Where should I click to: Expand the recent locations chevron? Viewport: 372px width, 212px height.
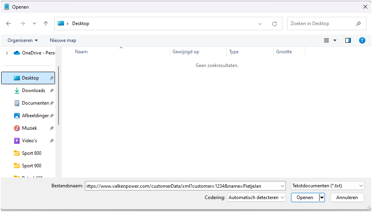pyautogui.click(x=34, y=24)
